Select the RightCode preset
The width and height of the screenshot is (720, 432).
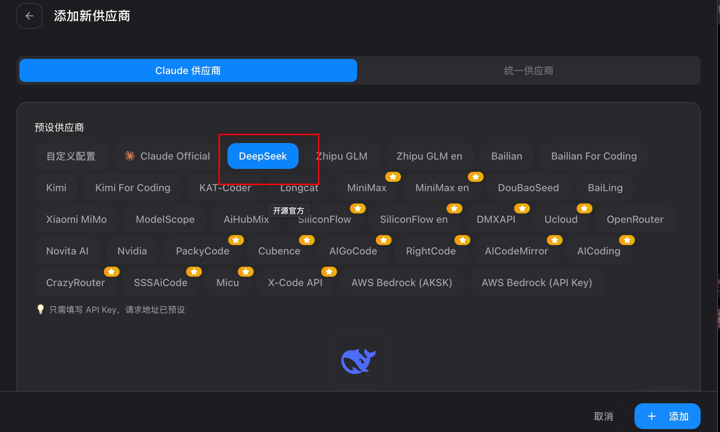coord(430,251)
